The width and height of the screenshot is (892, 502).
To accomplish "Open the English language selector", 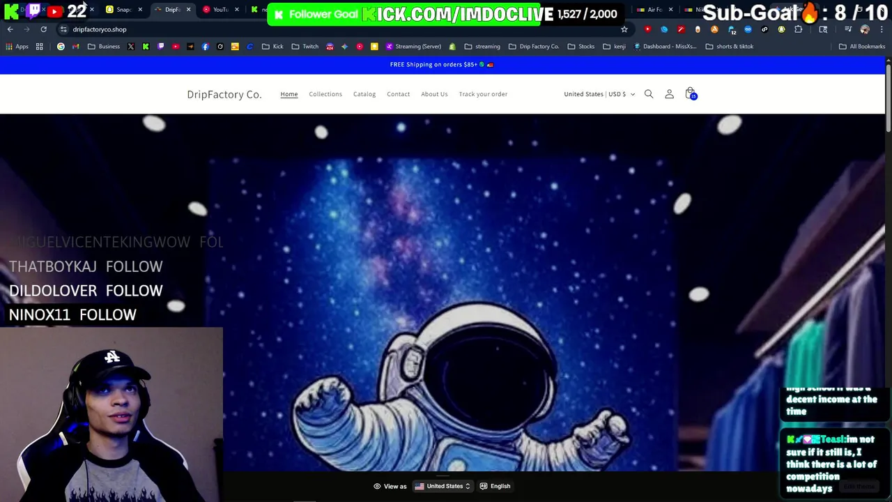I will click(495, 486).
